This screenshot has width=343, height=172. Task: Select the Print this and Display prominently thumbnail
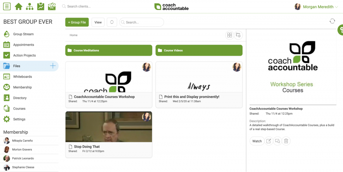click(x=199, y=77)
